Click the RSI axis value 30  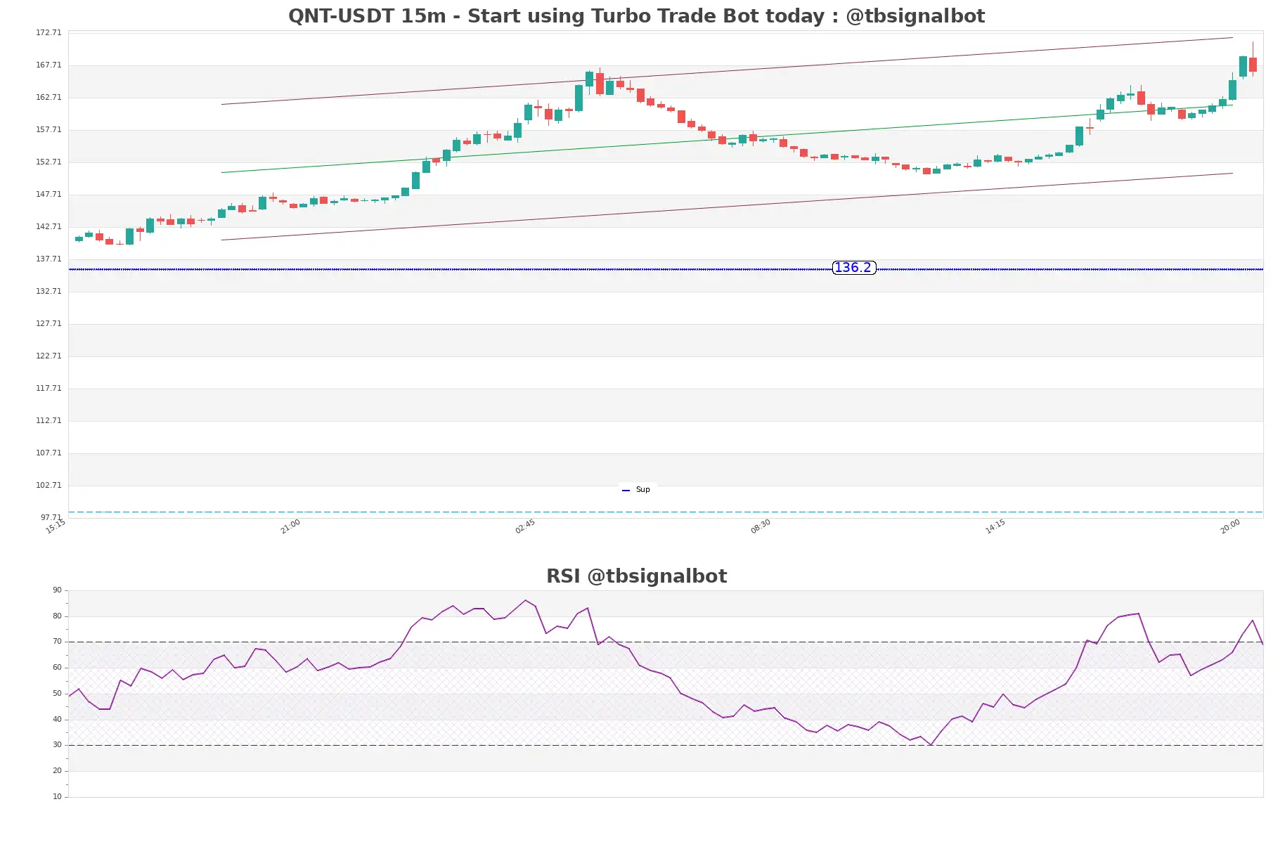click(x=57, y=744)
